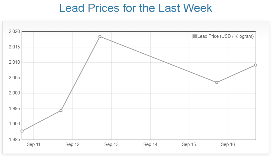Screen dimensions: 272x156
Task: Click the Sep 12 x-axis label
Action: coord(72,144)
